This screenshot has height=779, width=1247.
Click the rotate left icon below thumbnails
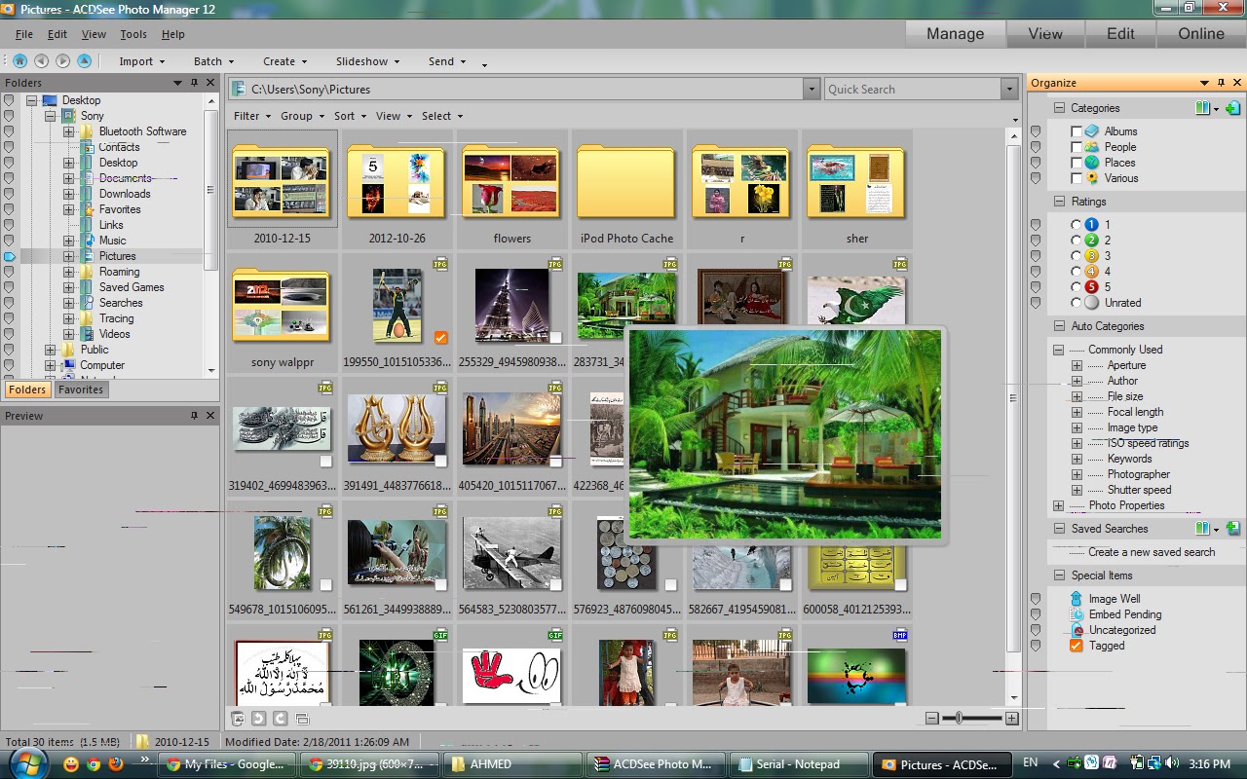[258, 719]
